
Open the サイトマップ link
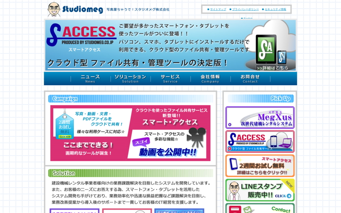coord(218,9)
